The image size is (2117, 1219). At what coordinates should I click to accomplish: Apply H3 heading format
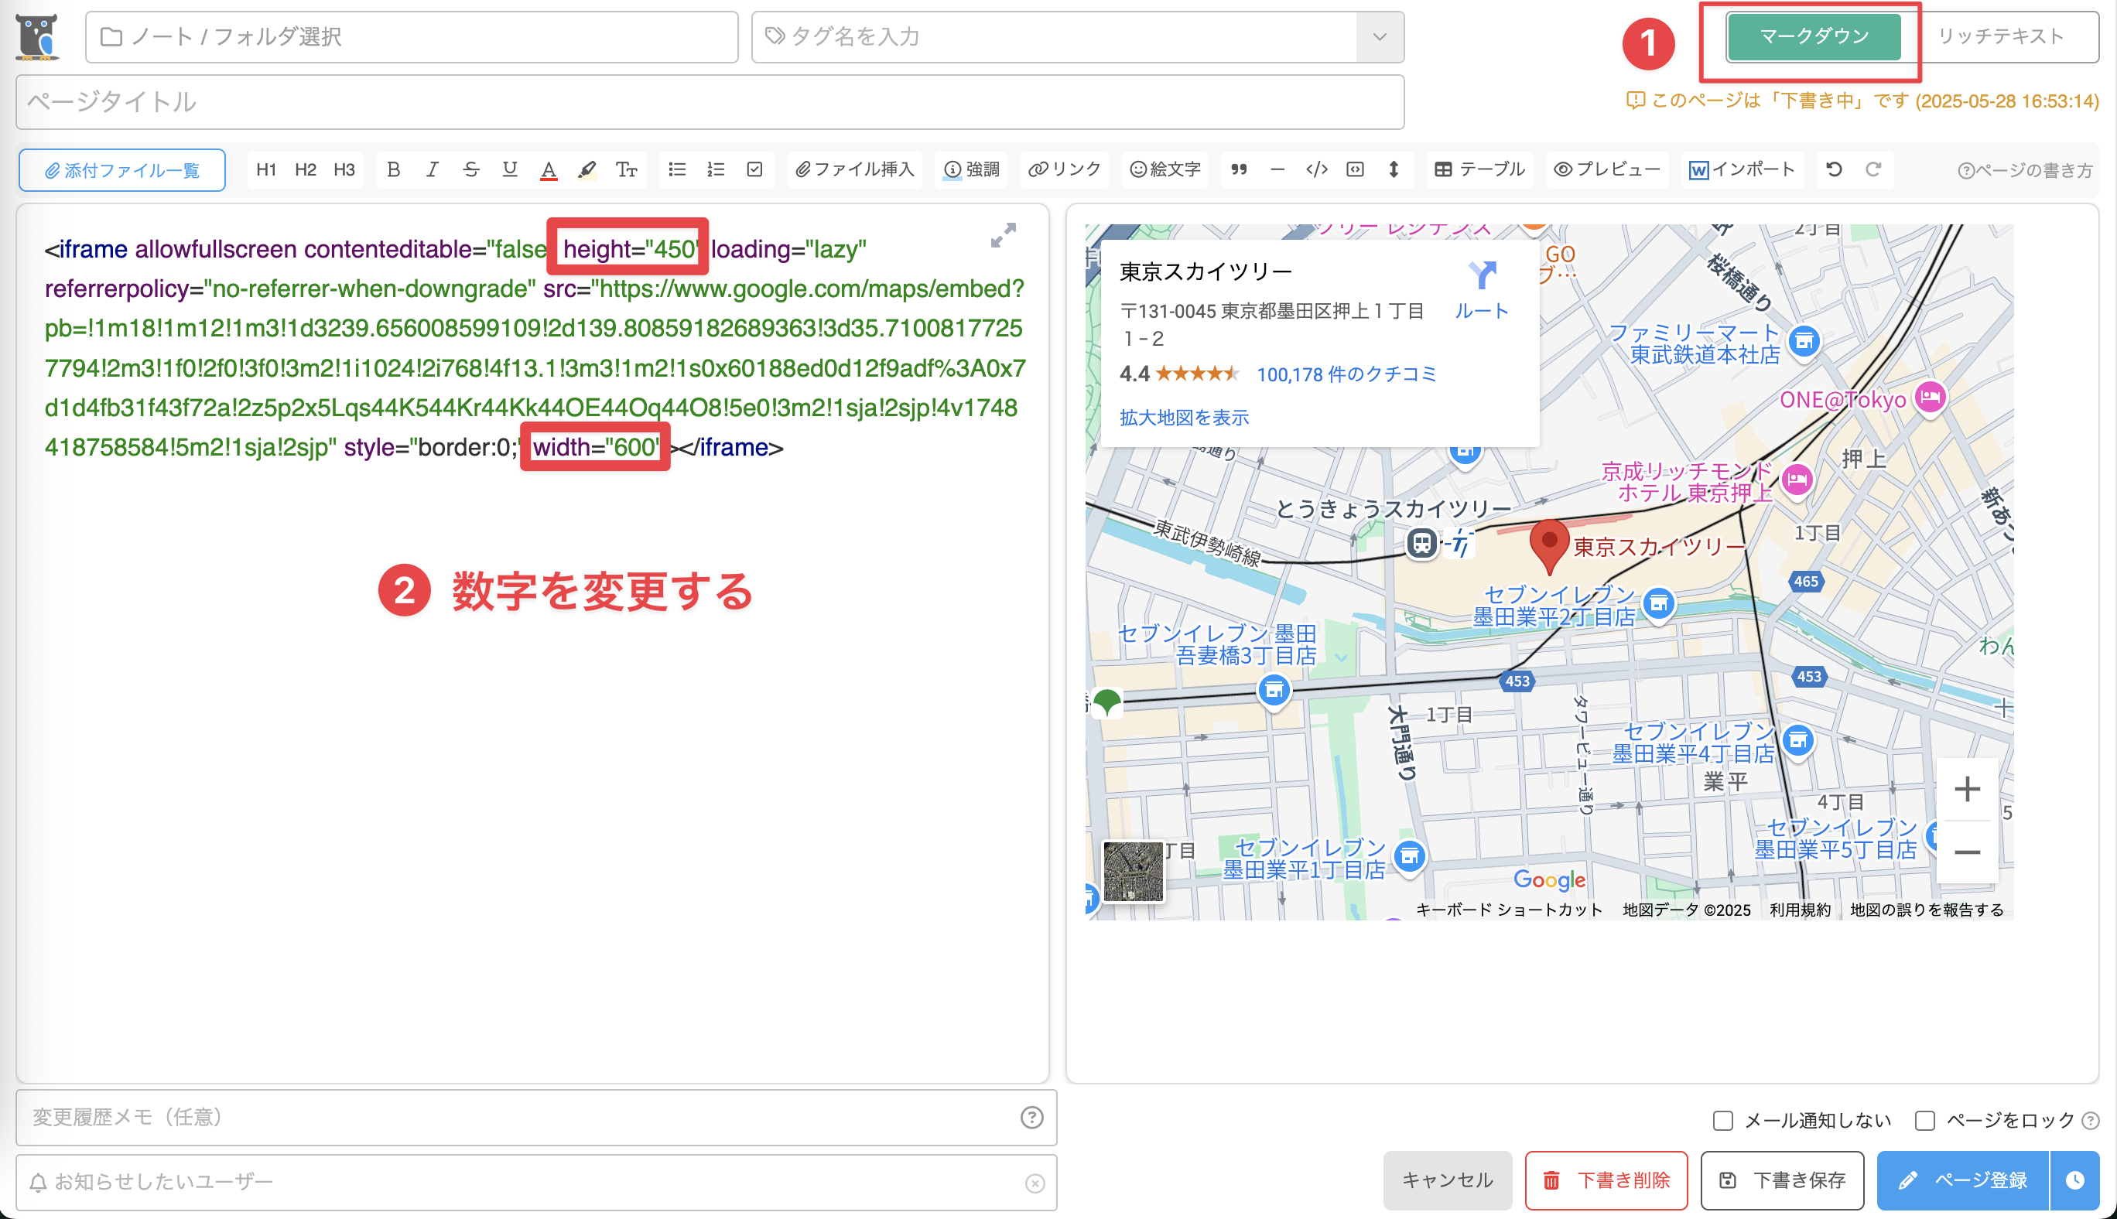(344, 170)
